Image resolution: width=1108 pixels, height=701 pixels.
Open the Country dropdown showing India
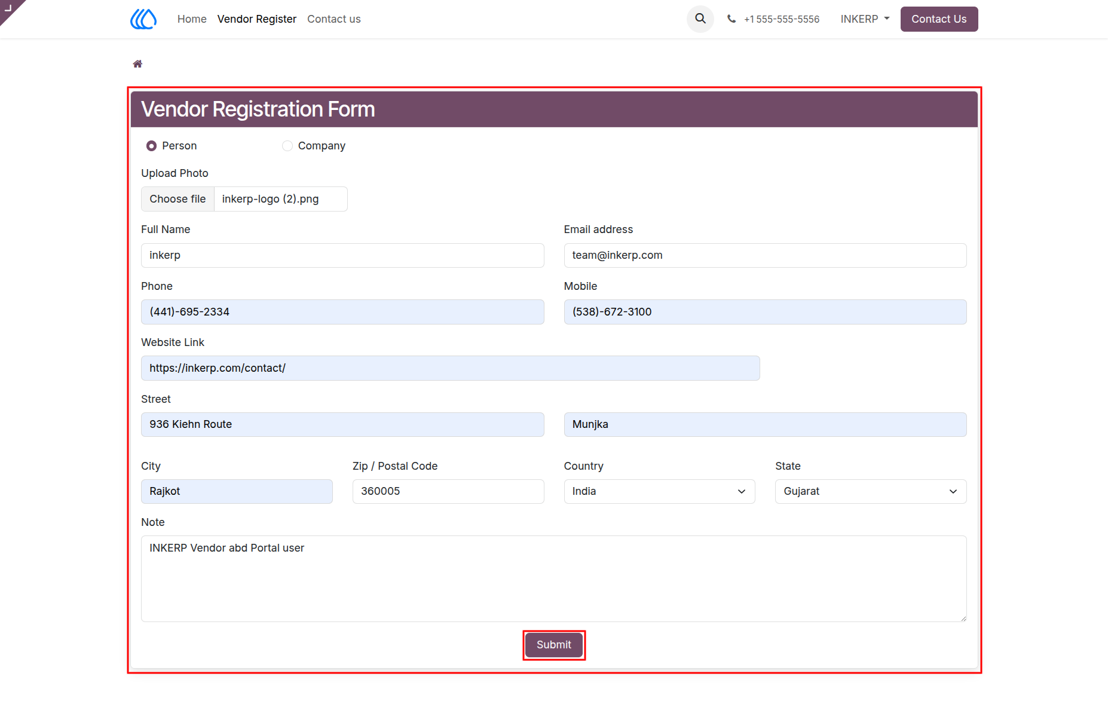pos(659,491)
